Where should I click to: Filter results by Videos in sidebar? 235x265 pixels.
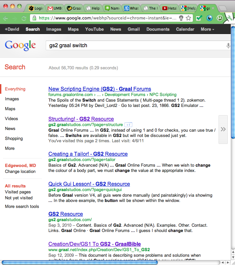(11, 119)
